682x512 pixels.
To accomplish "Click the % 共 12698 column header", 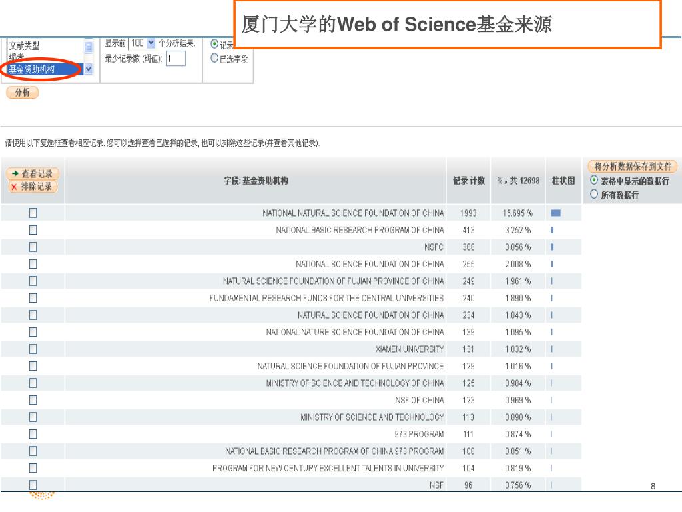I will click(518, 181).
